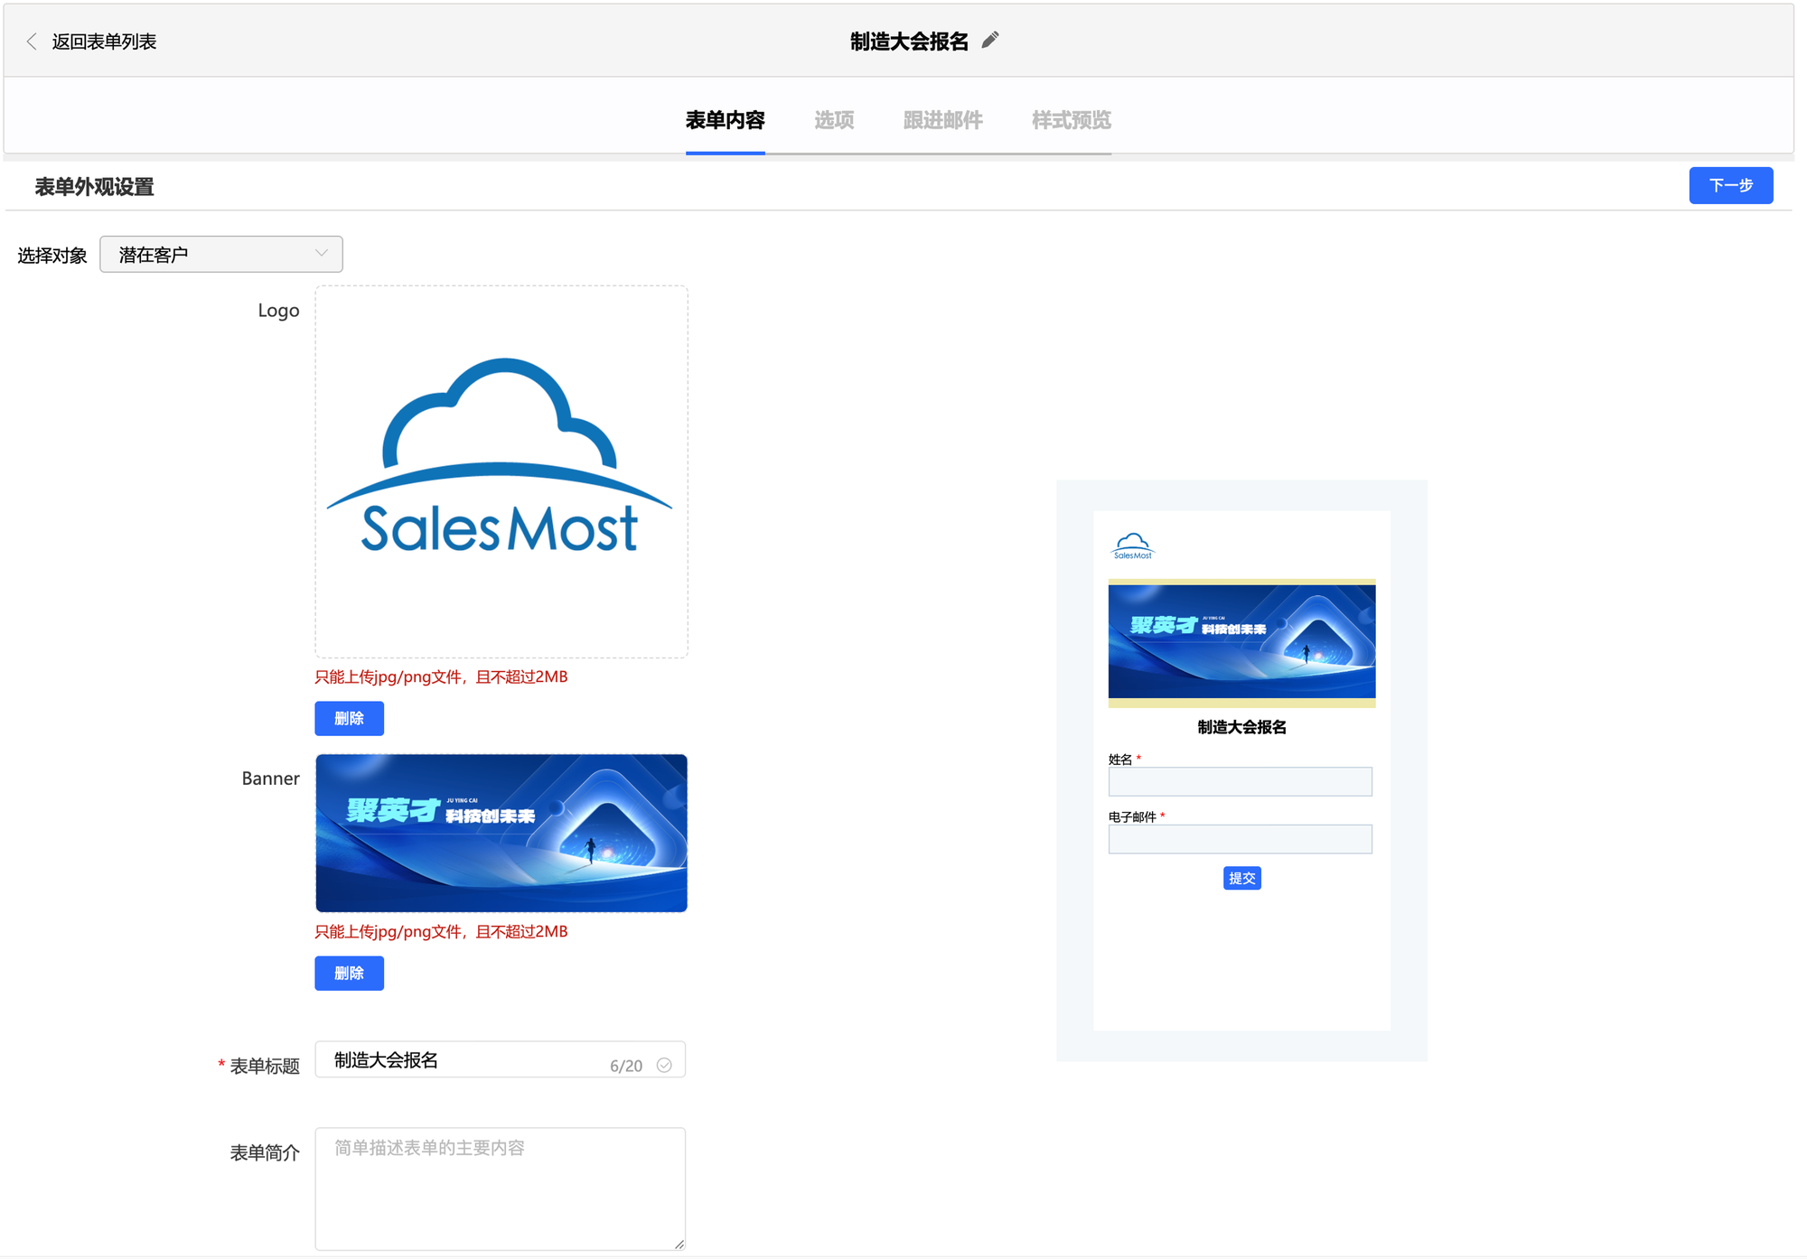Click the pencil edit icon beside title
Viewport: 1807px width, 1259px height.
990,40
